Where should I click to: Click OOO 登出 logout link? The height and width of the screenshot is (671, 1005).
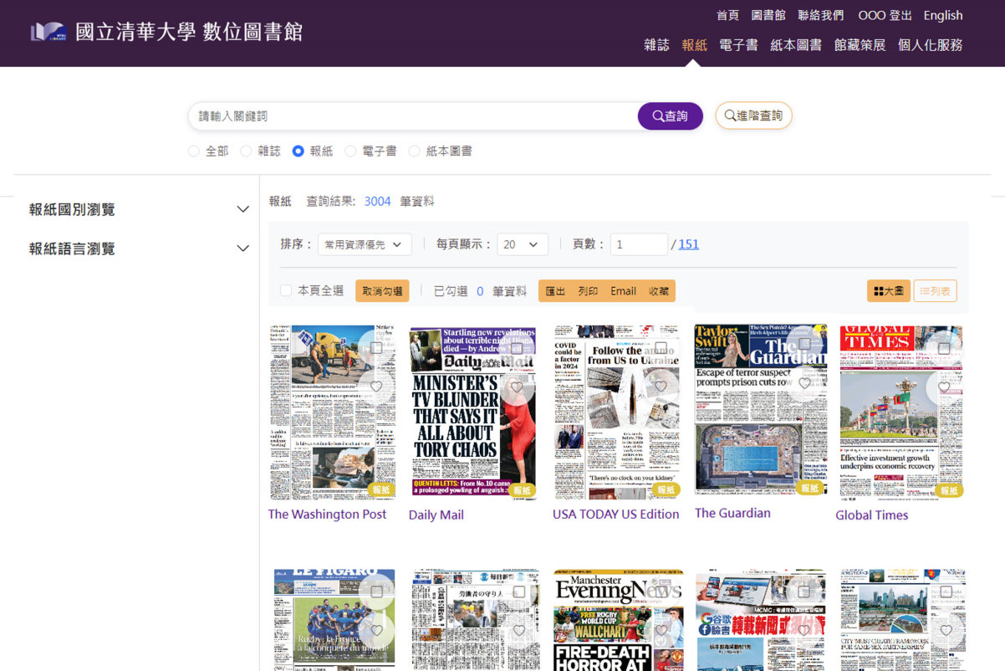click(885, 15)
